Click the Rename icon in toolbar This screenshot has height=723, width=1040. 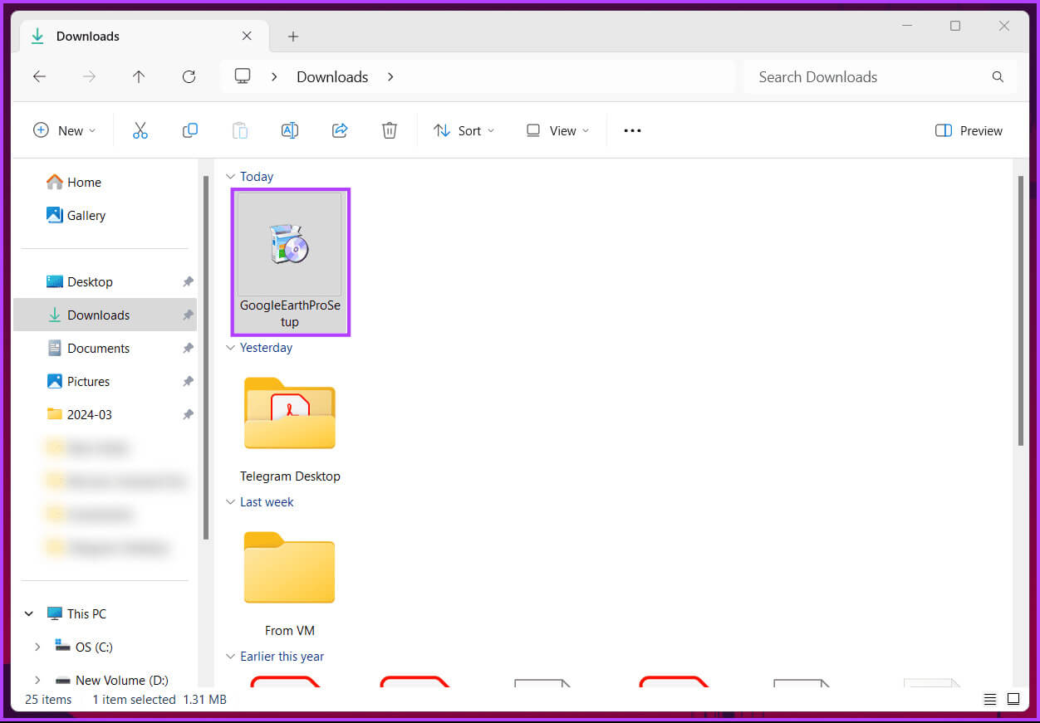coord(290,130)
